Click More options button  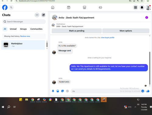[x=126, y=31]
